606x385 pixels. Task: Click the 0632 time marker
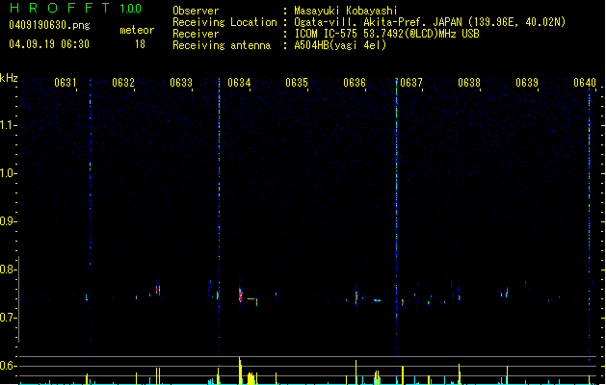pyautogui.click(x=123, y=83)
